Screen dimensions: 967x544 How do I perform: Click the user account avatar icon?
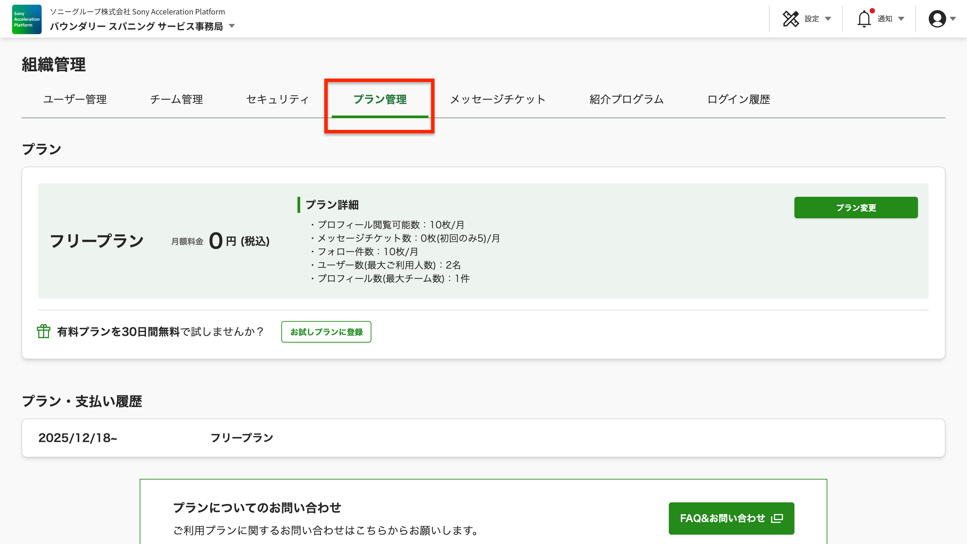pos(937,19)
